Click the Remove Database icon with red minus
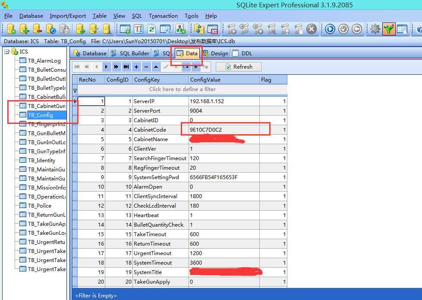422x300 pixels. [x=38, y=29]
